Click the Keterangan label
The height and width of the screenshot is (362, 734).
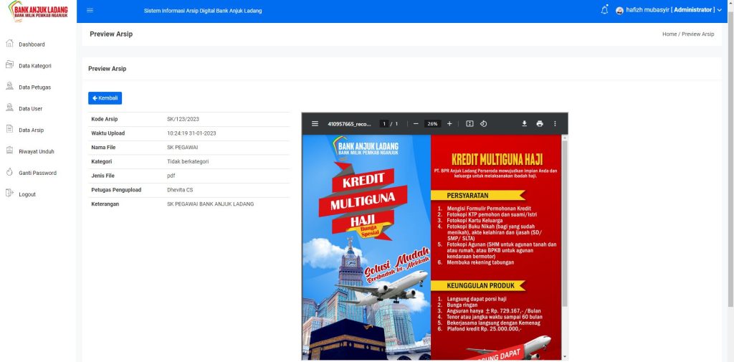(x=105, y=204)
